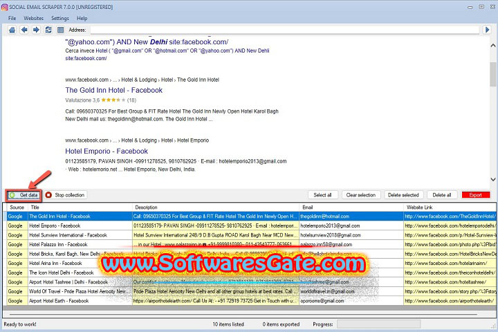Click the Airport Hotel Earth website link cell

(x=450, y=301)
